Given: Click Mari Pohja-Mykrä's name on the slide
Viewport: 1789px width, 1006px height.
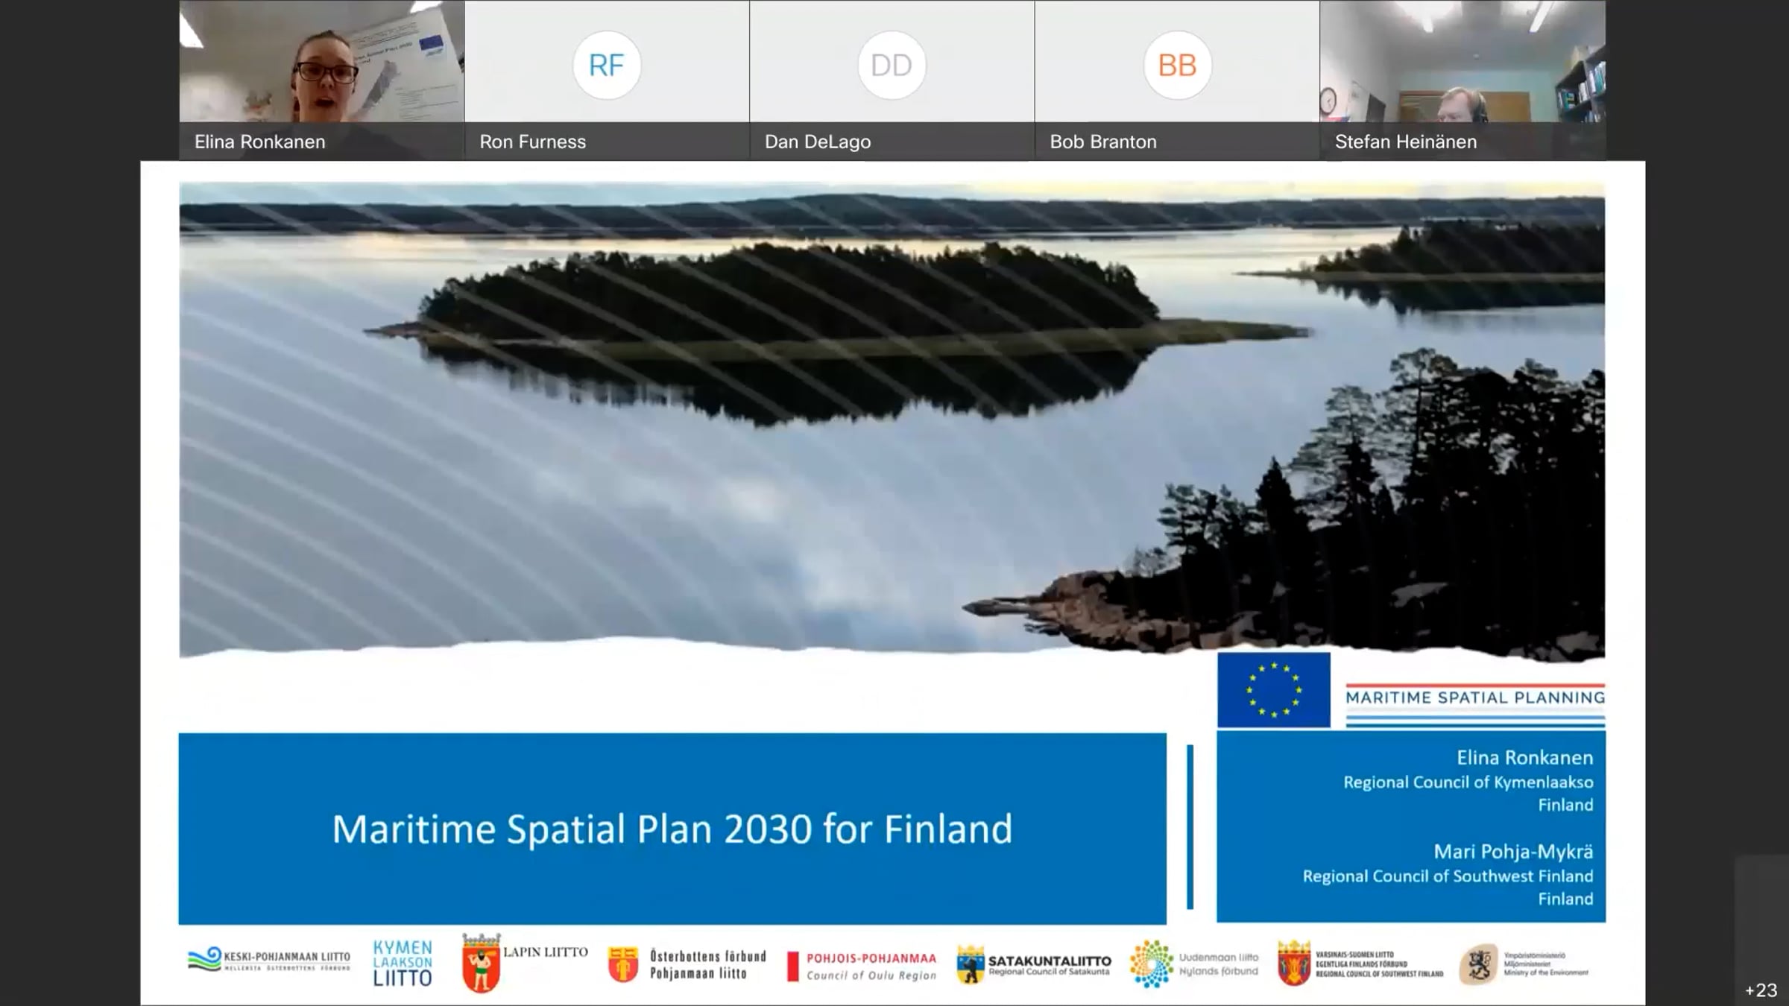Looking at the screenshot, I should tap(1512, 851).
